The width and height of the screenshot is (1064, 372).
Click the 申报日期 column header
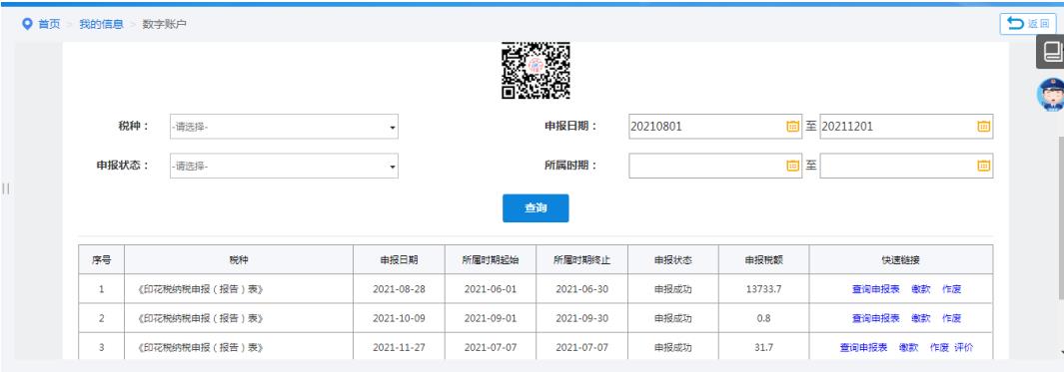399,260
